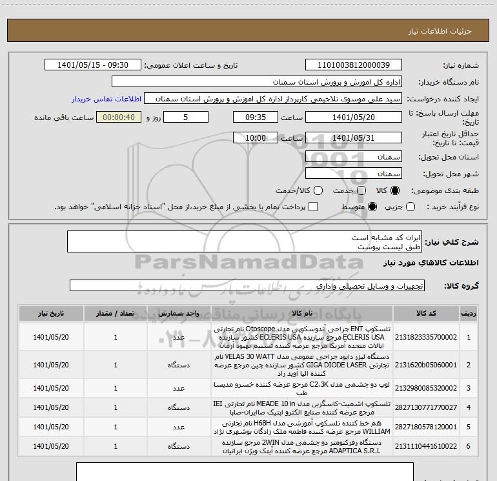Image resolution: width=497 pixels, height=481 pixels.
Task: Click the unit cell عدد in row 3
Action: pos(179,388)
